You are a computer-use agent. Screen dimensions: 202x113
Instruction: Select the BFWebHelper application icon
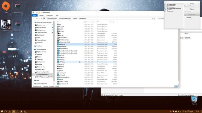coord(58,38)
